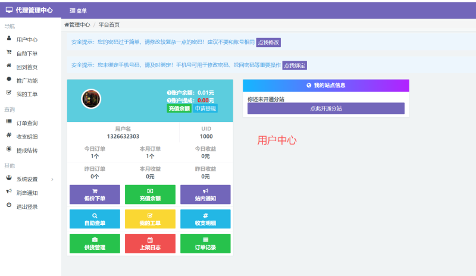
Task: Click the icon beside 提成结转
Action: (x=9, y=149)
